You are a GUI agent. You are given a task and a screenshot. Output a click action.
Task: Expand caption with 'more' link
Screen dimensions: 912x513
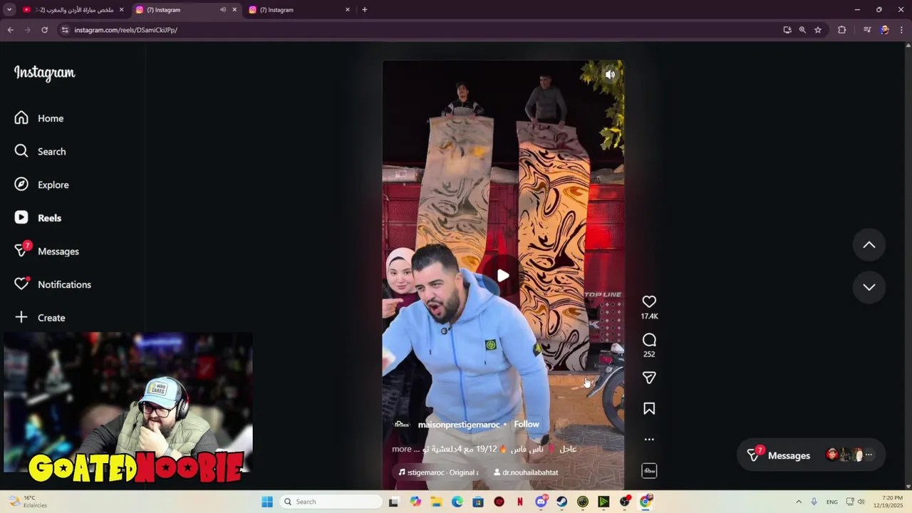coord(402,449)
